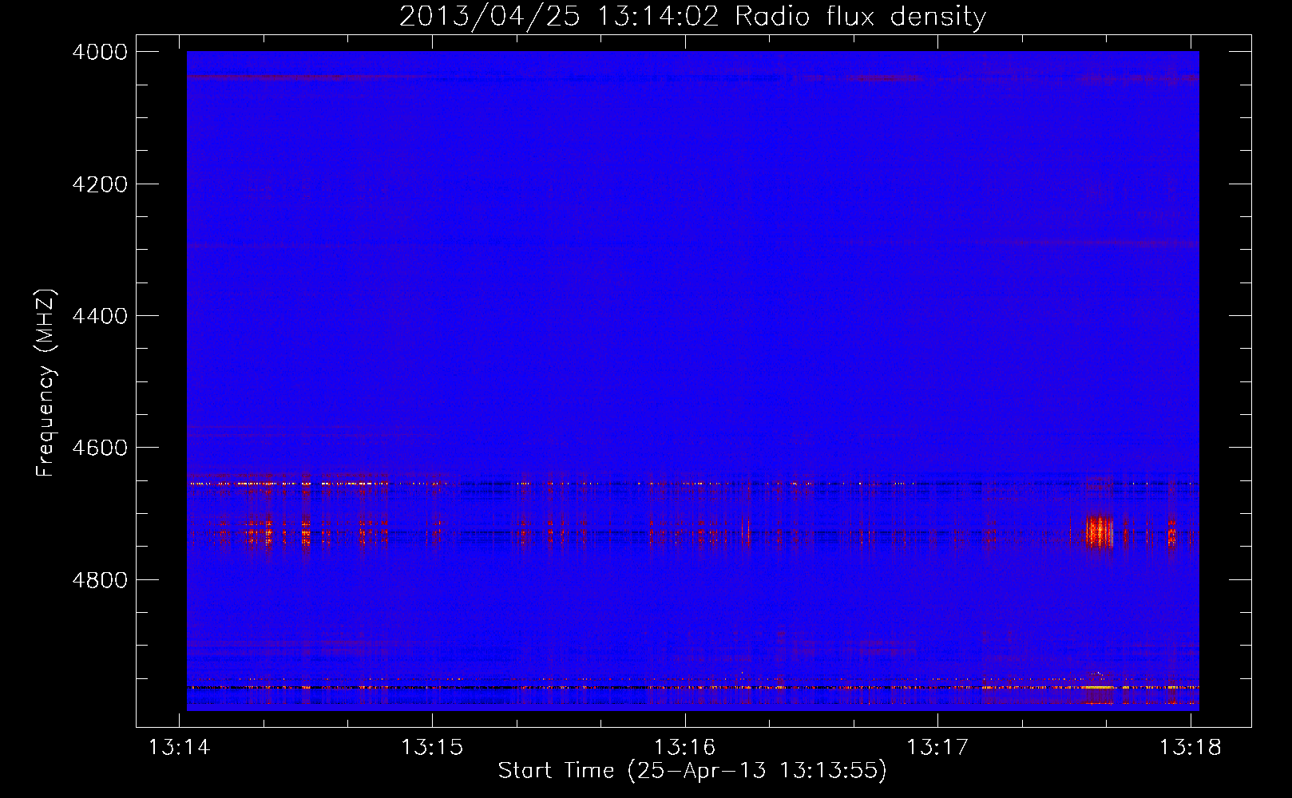
Task: Click the "Frequency (MHZ)" y-axis label
Action: pos(46,383)
